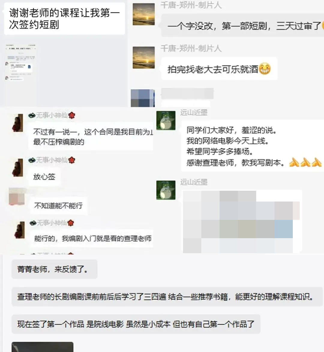Open the dark image thumbnail at the bottom left
Viewport: 324px width, 352px height.
pos(42,347)
